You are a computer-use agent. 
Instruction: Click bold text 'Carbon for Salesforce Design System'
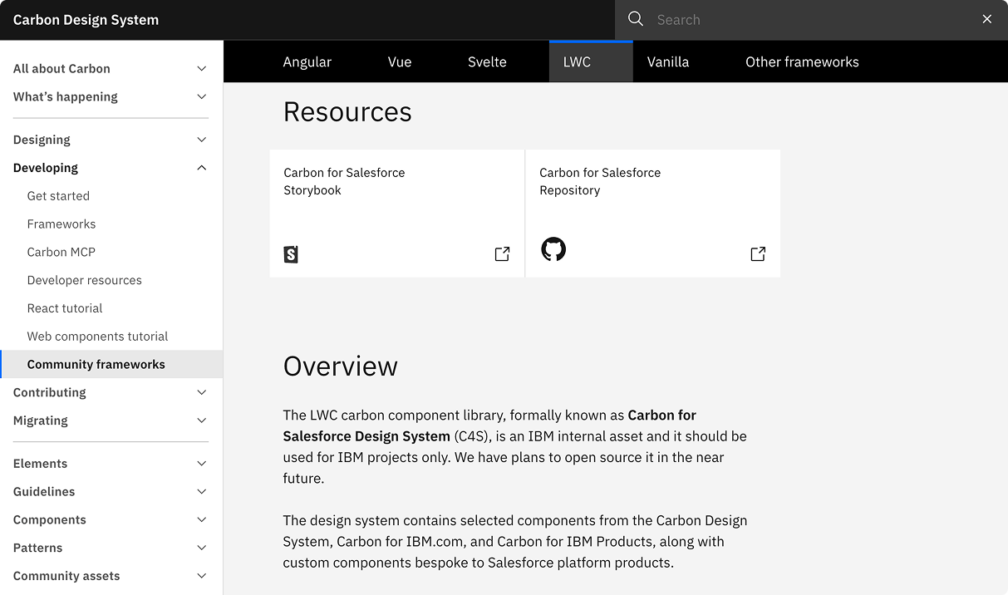coord(489,425)
